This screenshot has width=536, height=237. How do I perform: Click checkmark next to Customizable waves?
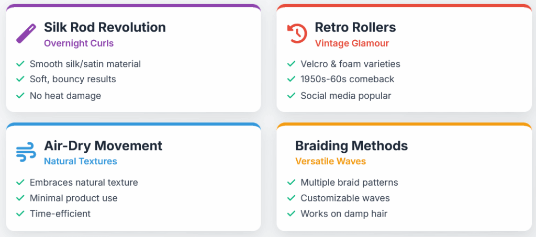click(x=291, y=198)
